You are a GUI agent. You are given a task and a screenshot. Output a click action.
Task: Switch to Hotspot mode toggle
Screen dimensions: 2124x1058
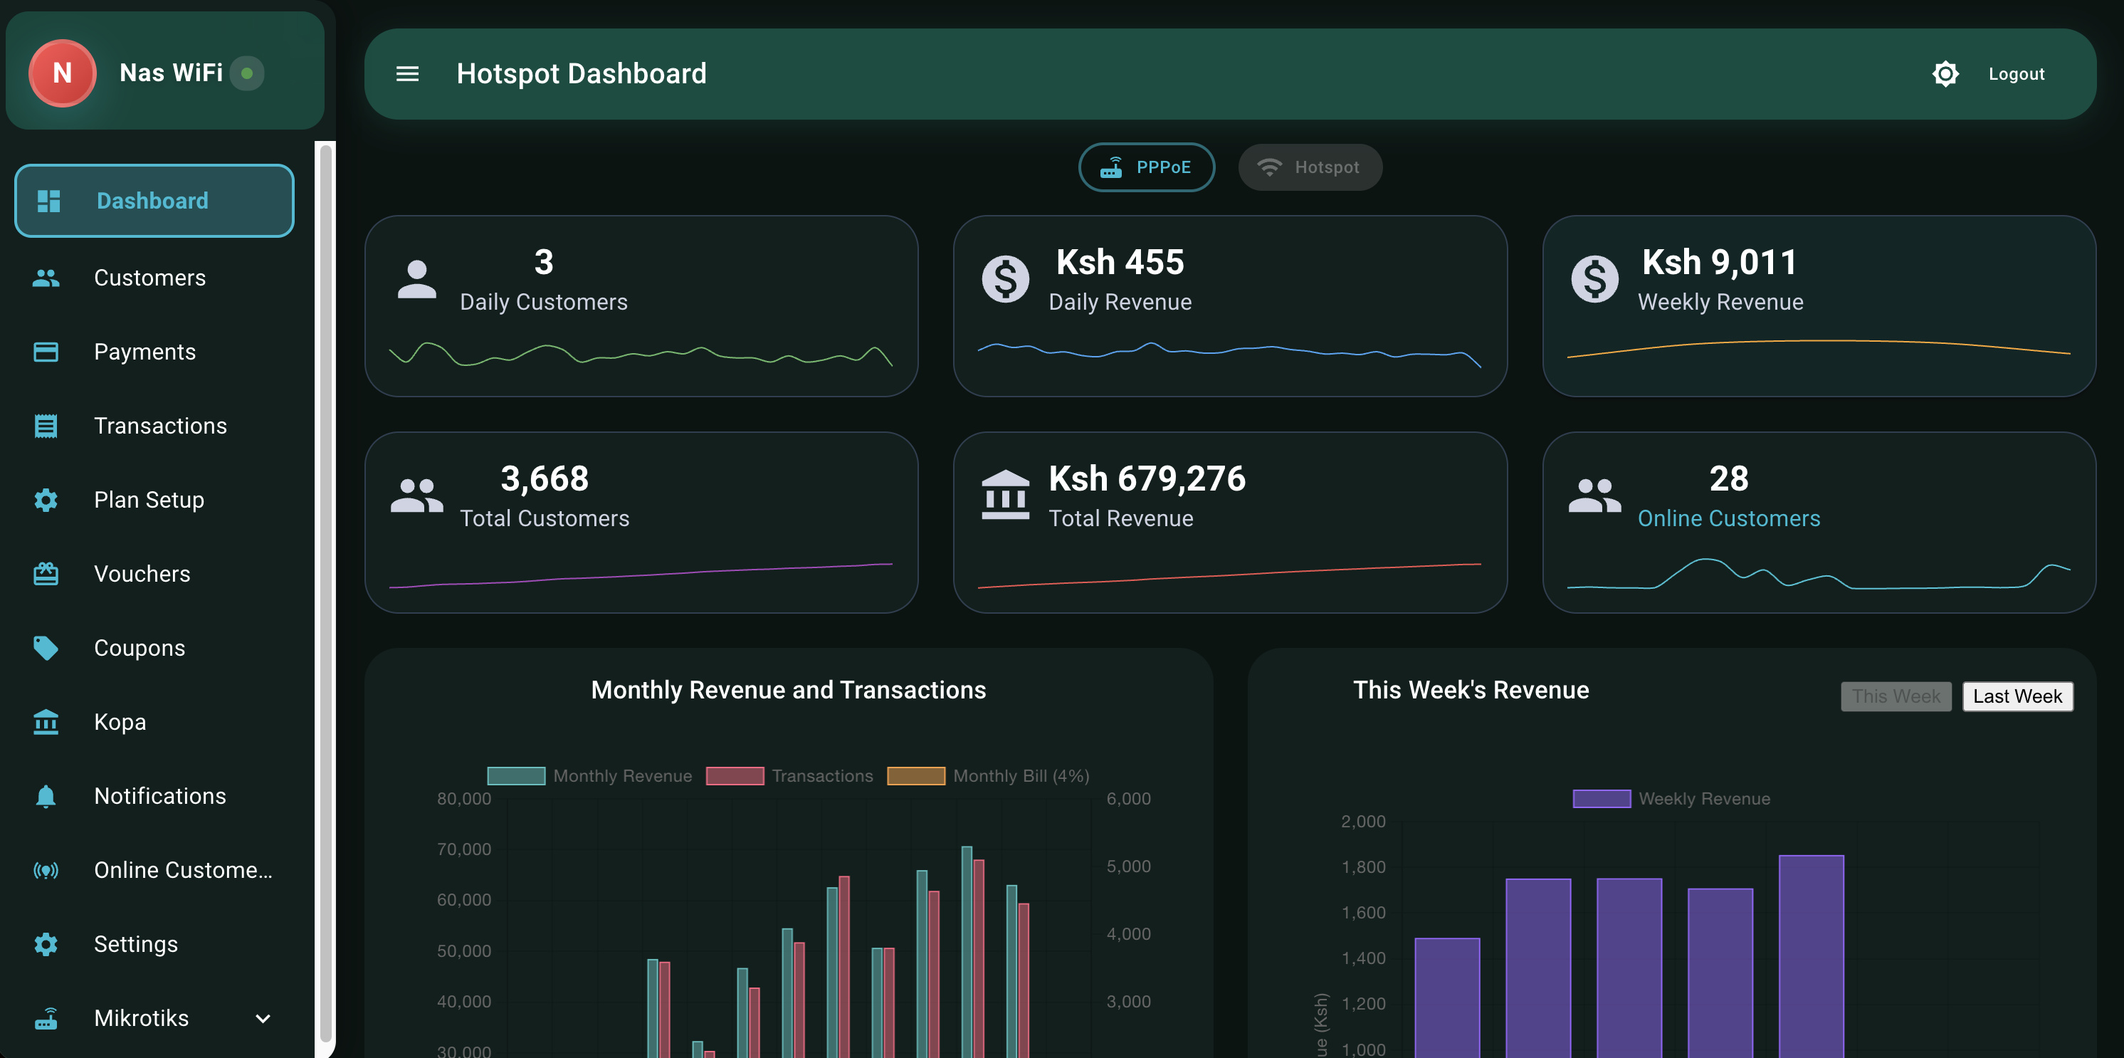1310,167
